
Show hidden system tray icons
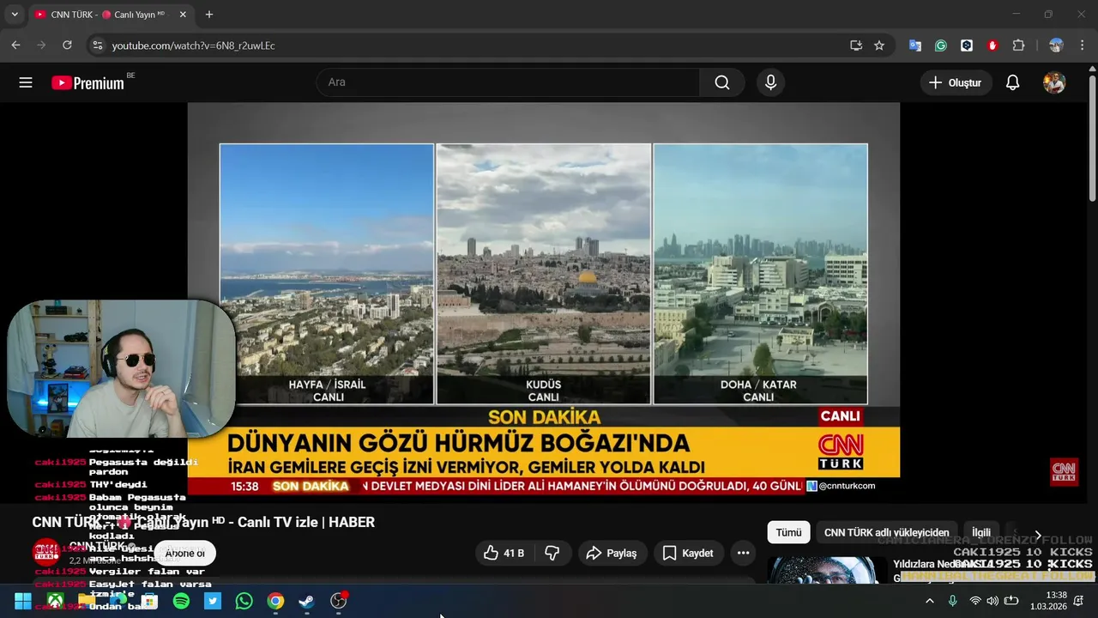[x=930, y=601]
